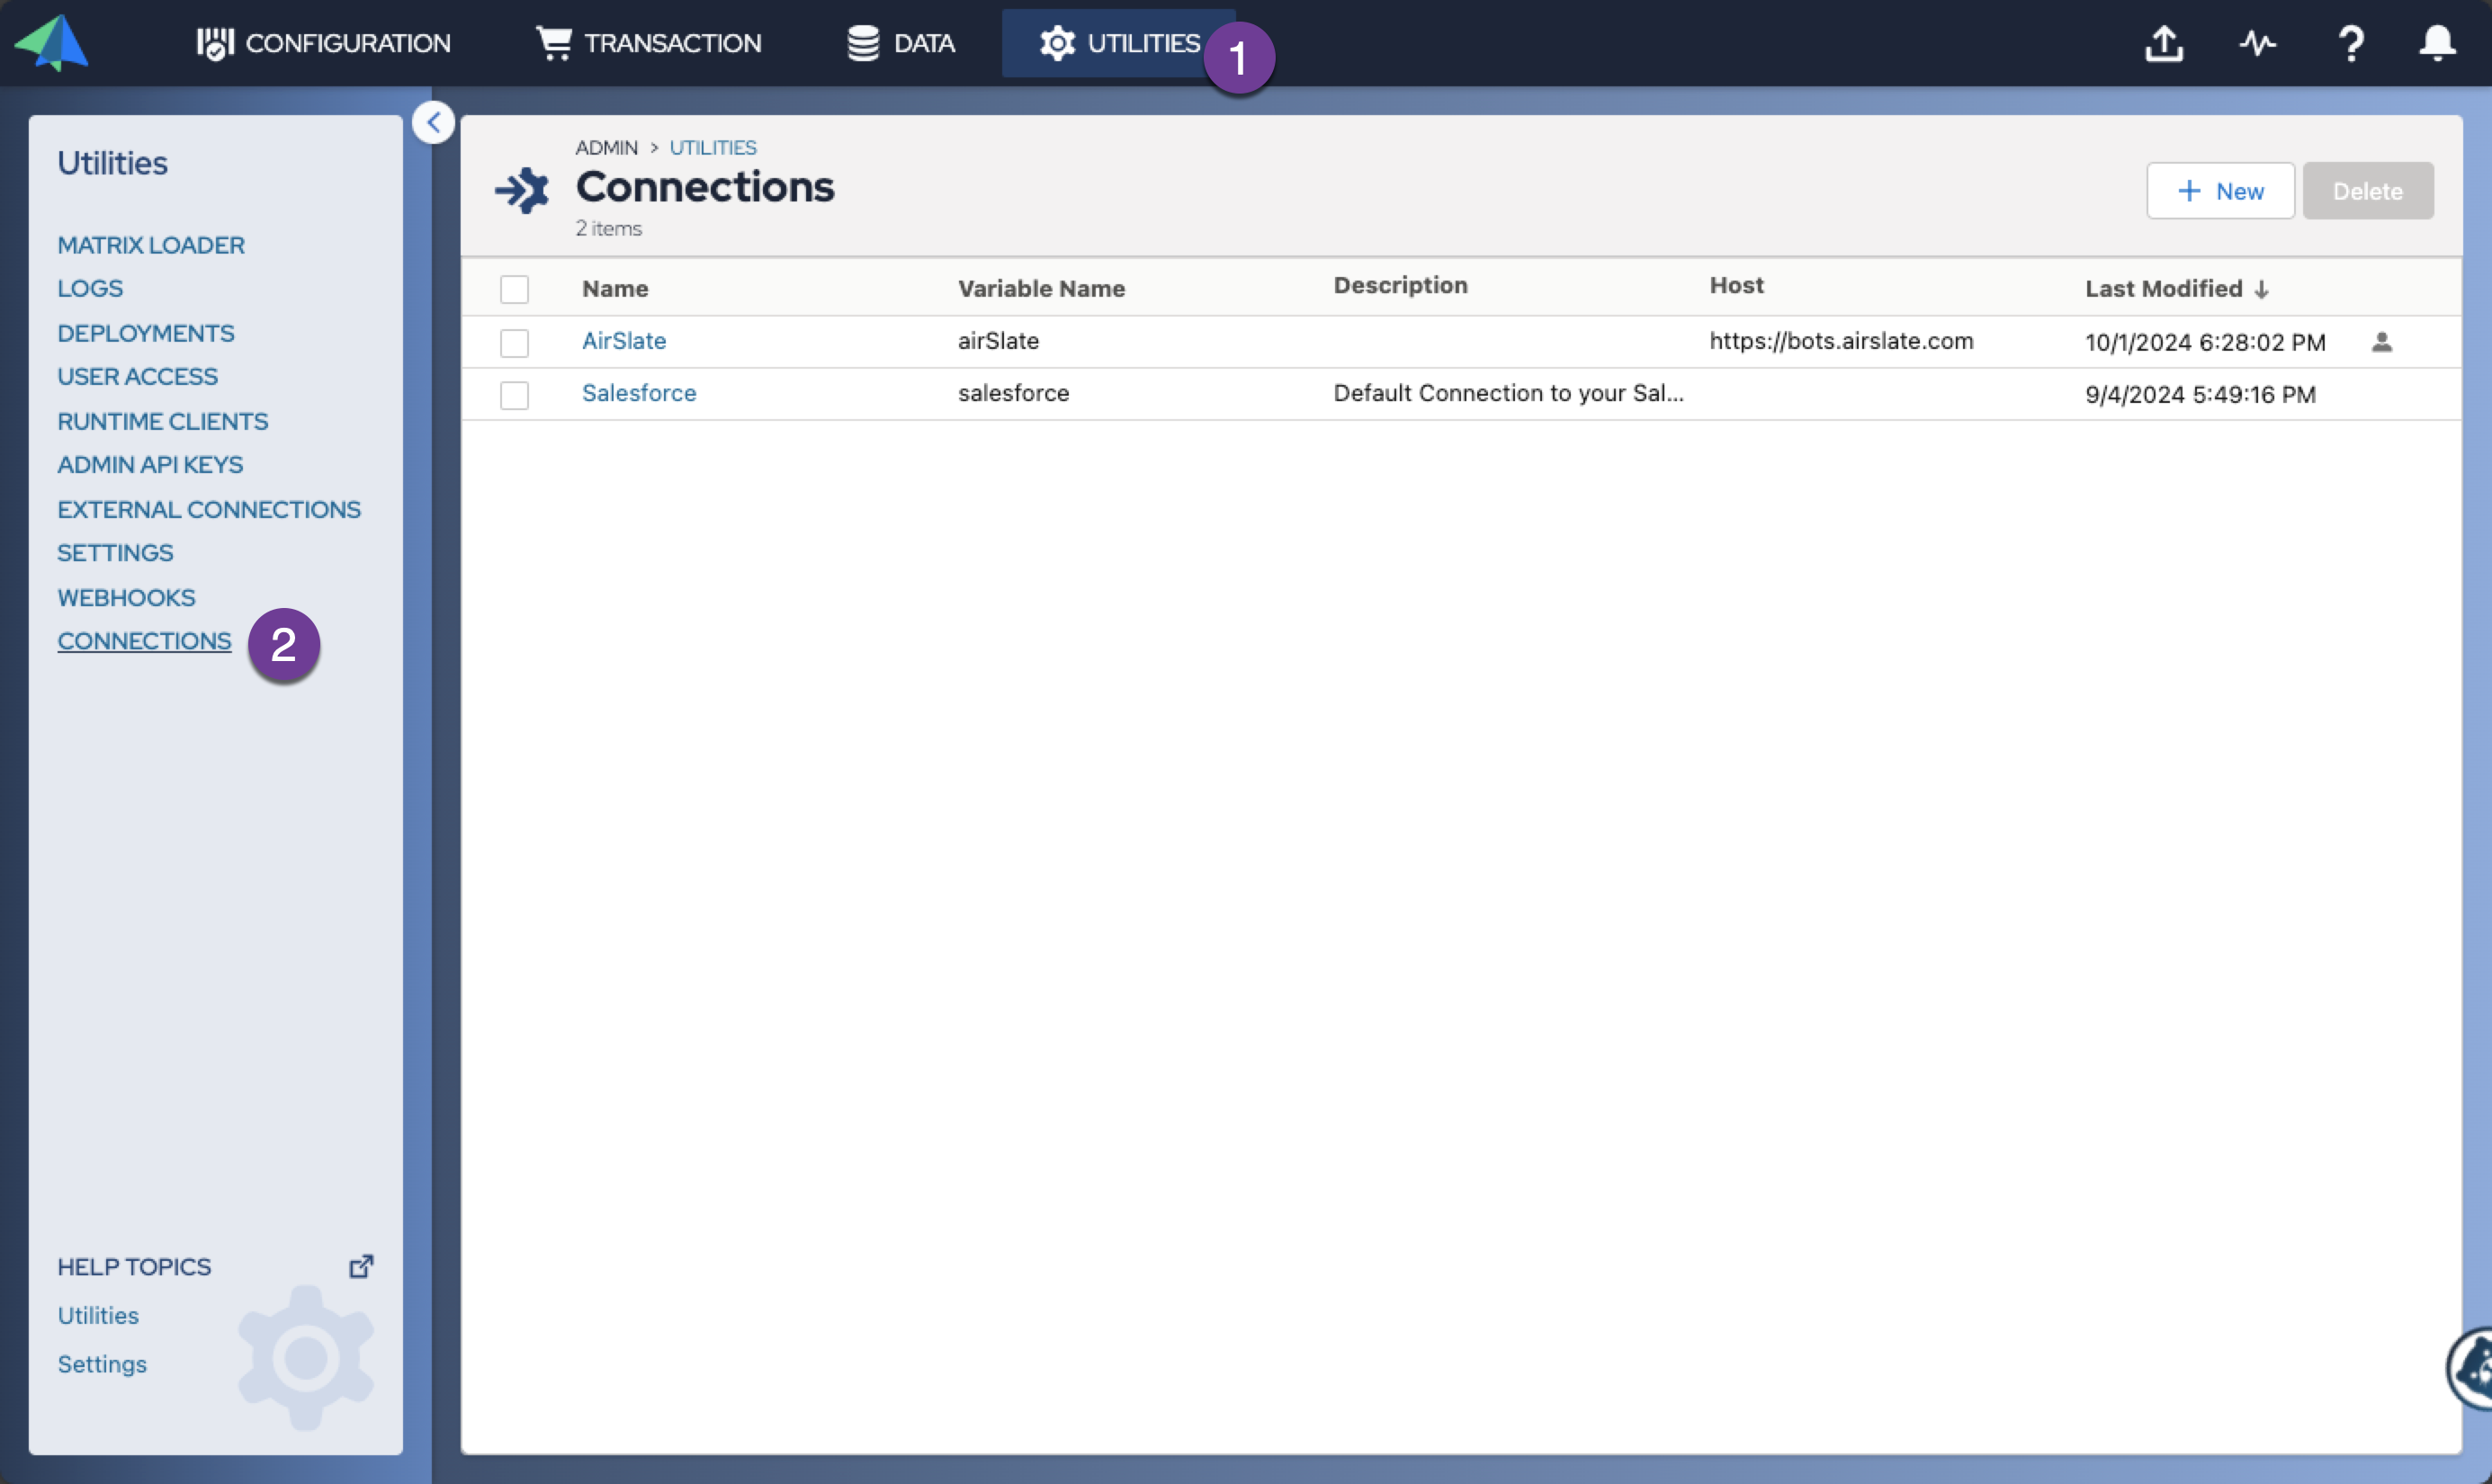Sort by the Name column header

tap(615, 288)
